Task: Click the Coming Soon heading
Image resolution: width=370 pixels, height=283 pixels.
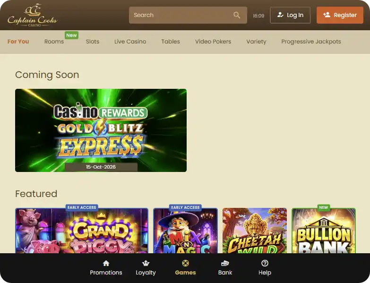Action: pos(47,75)
